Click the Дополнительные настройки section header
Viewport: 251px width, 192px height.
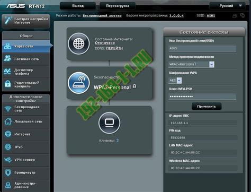26,99
